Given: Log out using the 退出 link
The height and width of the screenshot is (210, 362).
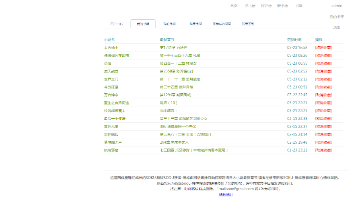Looking at the screenshot, I should pos(337,27).
